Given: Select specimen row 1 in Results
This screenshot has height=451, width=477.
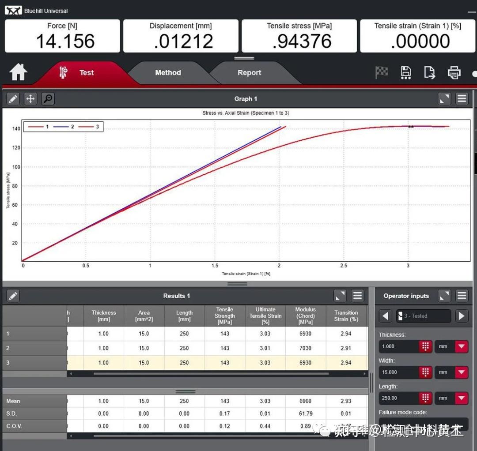Looking at the screenshot, I should coord(185,334).
